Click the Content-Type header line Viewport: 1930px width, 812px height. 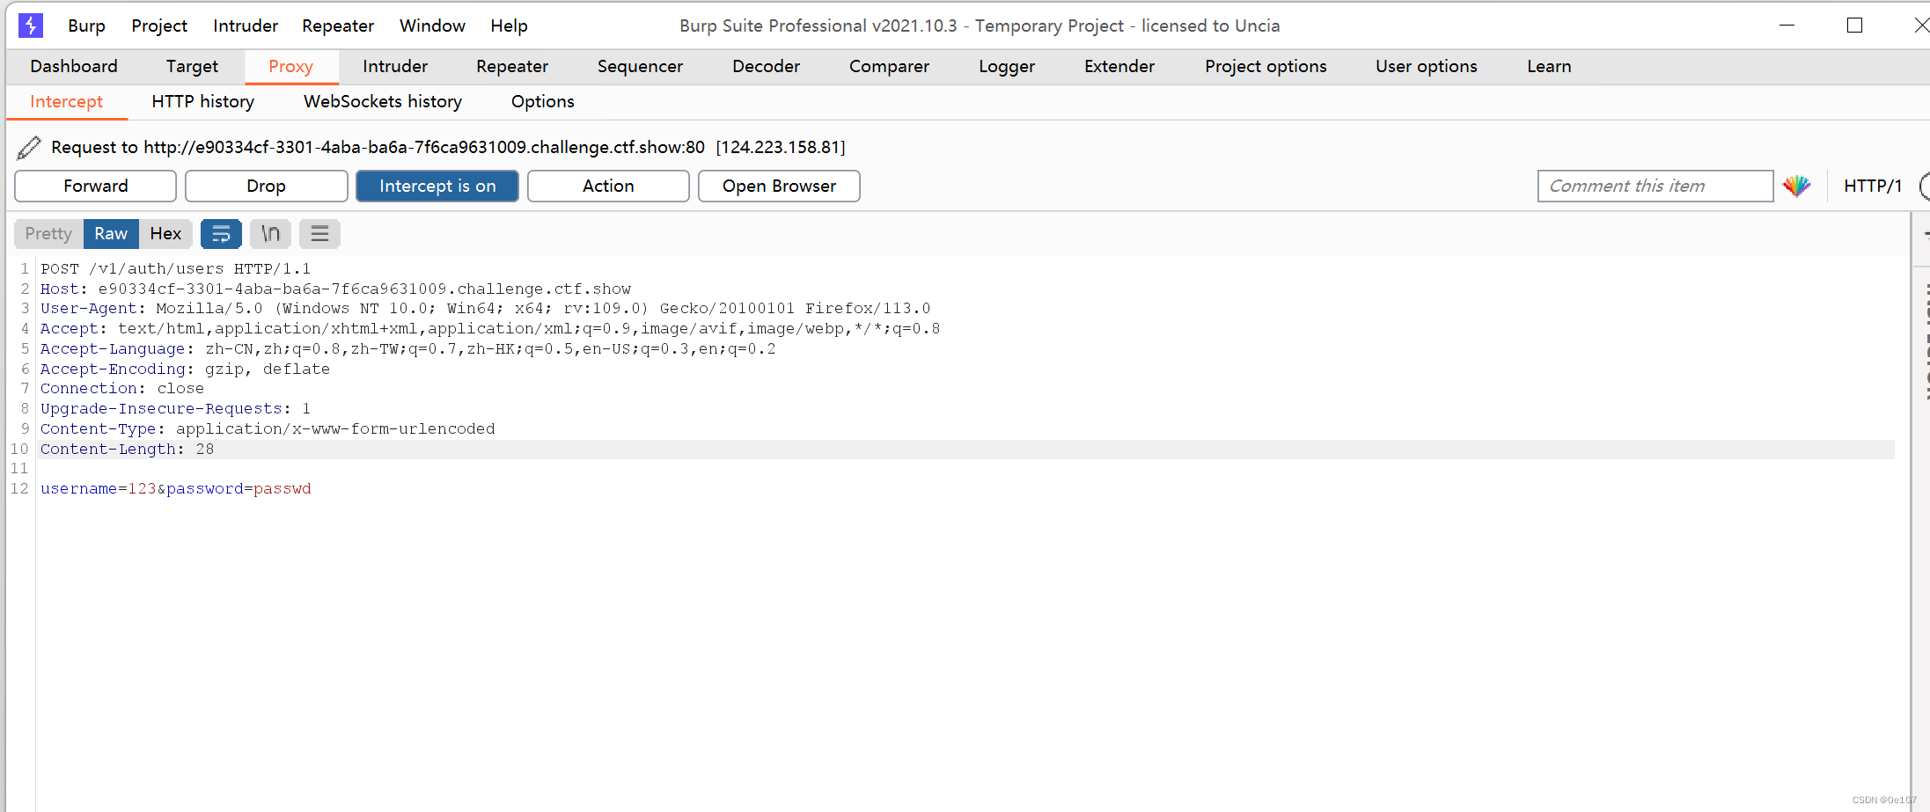pos(268,429)
